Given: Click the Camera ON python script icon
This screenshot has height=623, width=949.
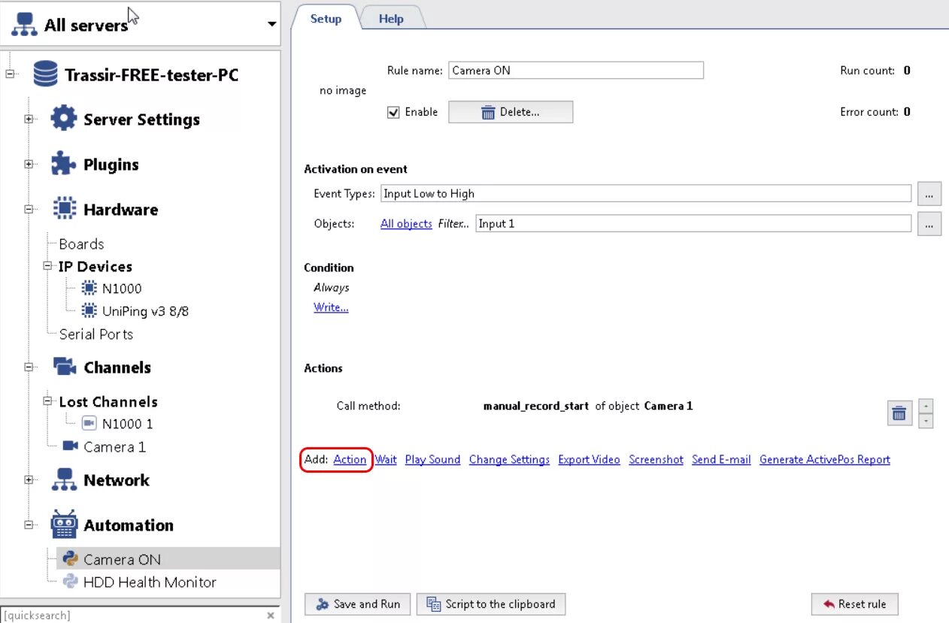Looking at the screenshot, I should tap(71, 558).
